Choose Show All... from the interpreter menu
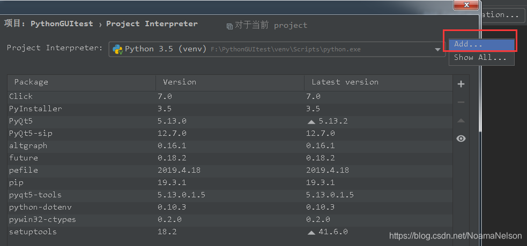The height and width of the screenshot is (246, 527). click(481, 57)
